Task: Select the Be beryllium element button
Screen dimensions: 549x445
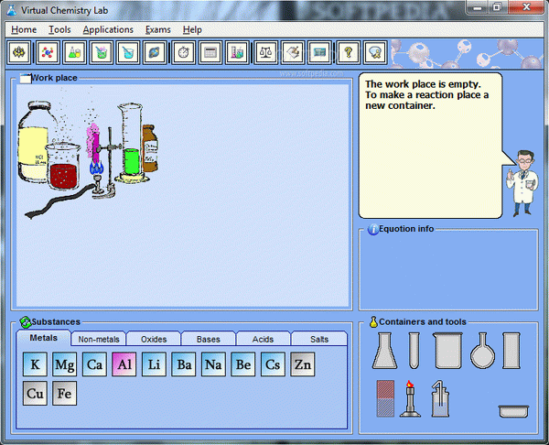Action: (x=243, y=364)
